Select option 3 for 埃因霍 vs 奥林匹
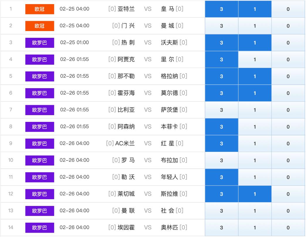Image resolution: width=306 pixels, height=237 pixels. [x=222, y=227]
